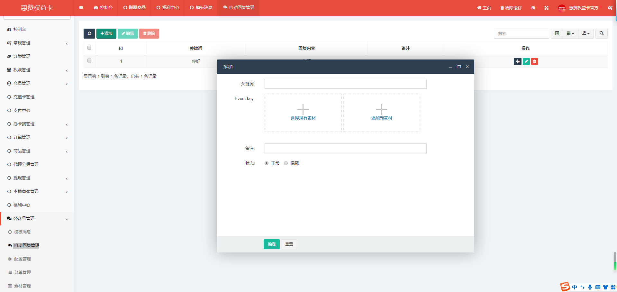Expand 本地商家管理 in sidebar
The width and height of the screenshot is (617, 292).
(x=37, y=191)
